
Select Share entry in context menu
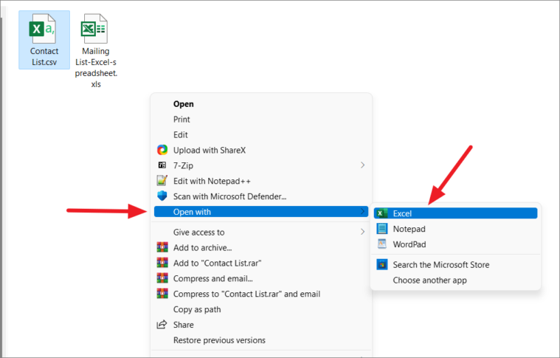(261, 325)
